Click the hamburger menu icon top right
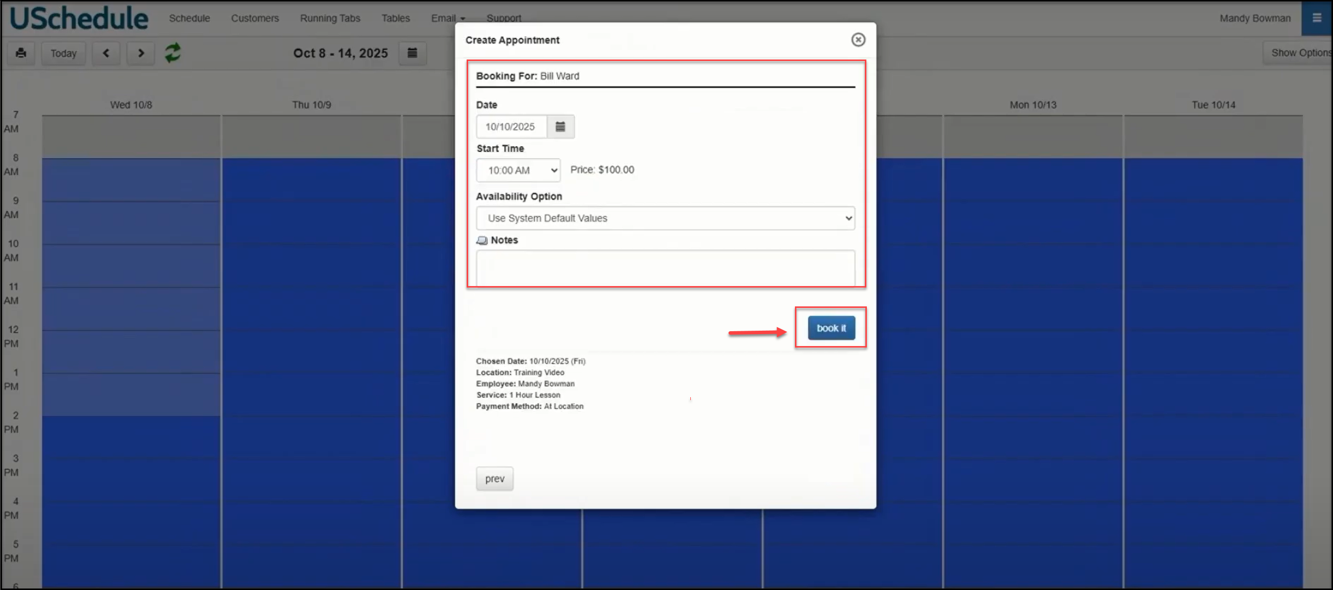The width and height of the screenshot is (1333, 590). pyautogui.click(x=1317, y=18)
